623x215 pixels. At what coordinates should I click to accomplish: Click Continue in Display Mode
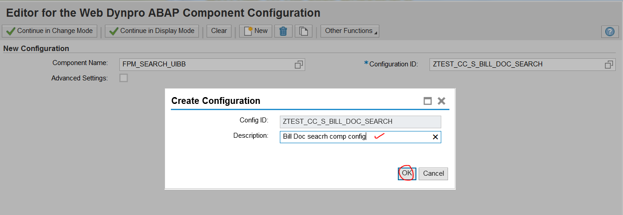click(152, 31)
